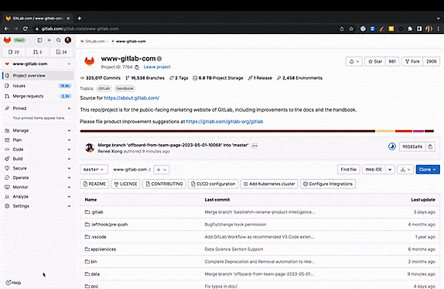Screen dimensions: 444x289
Task: Open the README button
Action: [94, 184]
